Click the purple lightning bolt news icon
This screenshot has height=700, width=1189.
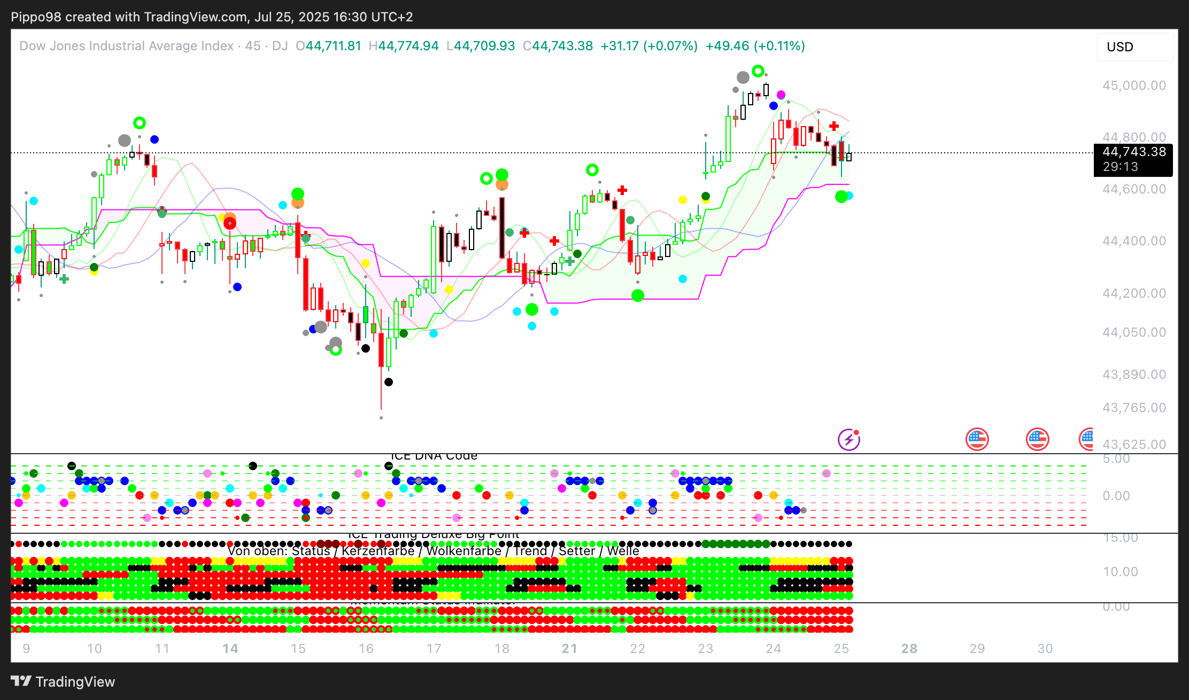(x=848, y=440)
